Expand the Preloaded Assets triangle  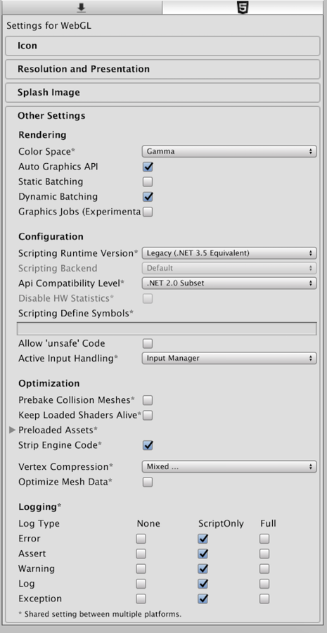(x=12, y=430)
